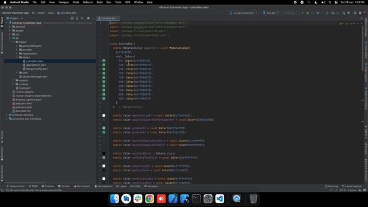The width and height of the screenshot is (368, 207).
Task: Expand the assets folder
Action: 10,30
